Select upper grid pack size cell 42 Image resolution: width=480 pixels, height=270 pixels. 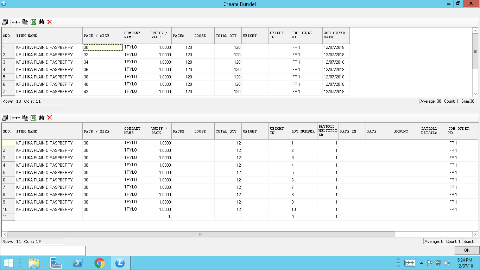pyautogui.click(x=103, y=92)
